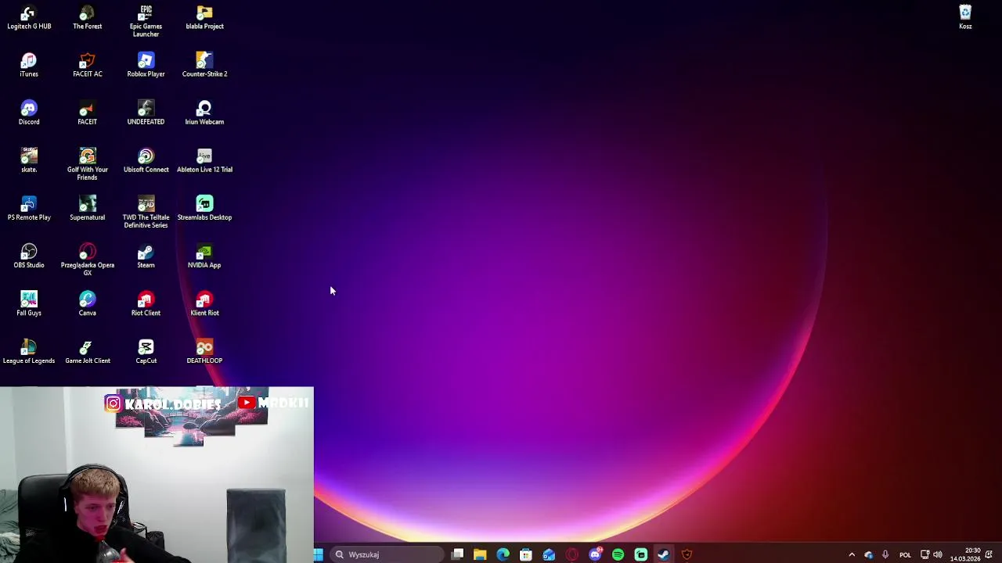Open Opera GX from the taskbar
This screenshot has width=1002, height=563.
572,554
